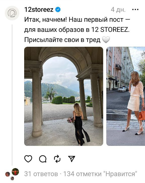
Task: Tap the blue verified badge
Action: 58,10
